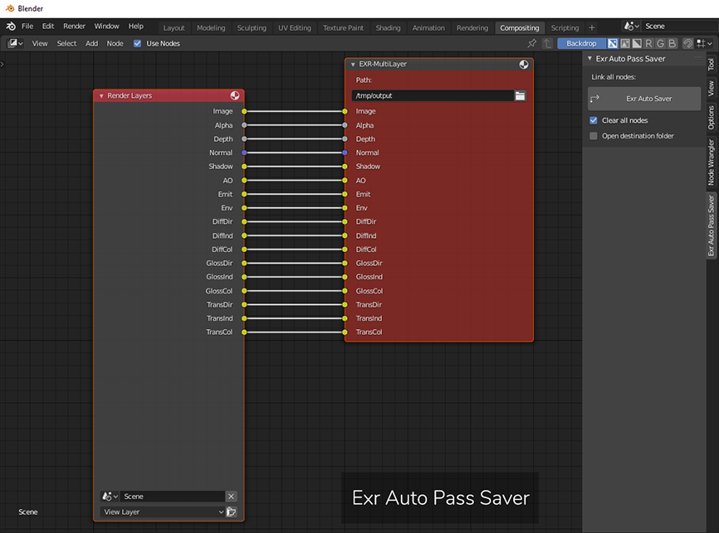Image resolution: width=719 pixels, height=533 pixels.
Task: Select the Alpha channel display icon
Action: tap(637, 43)
